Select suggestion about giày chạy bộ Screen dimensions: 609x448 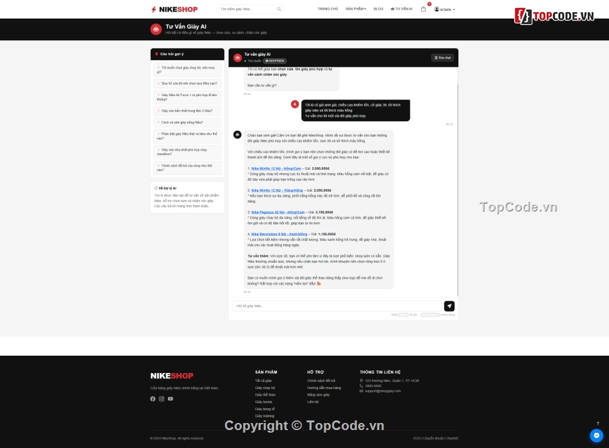click(x=187, y=70)
